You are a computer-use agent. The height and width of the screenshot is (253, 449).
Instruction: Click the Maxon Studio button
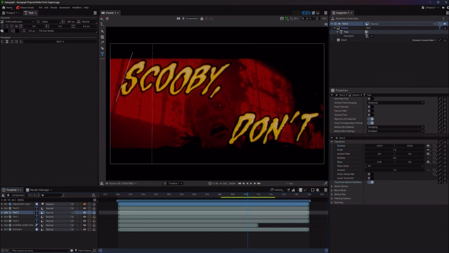(25, 8)
